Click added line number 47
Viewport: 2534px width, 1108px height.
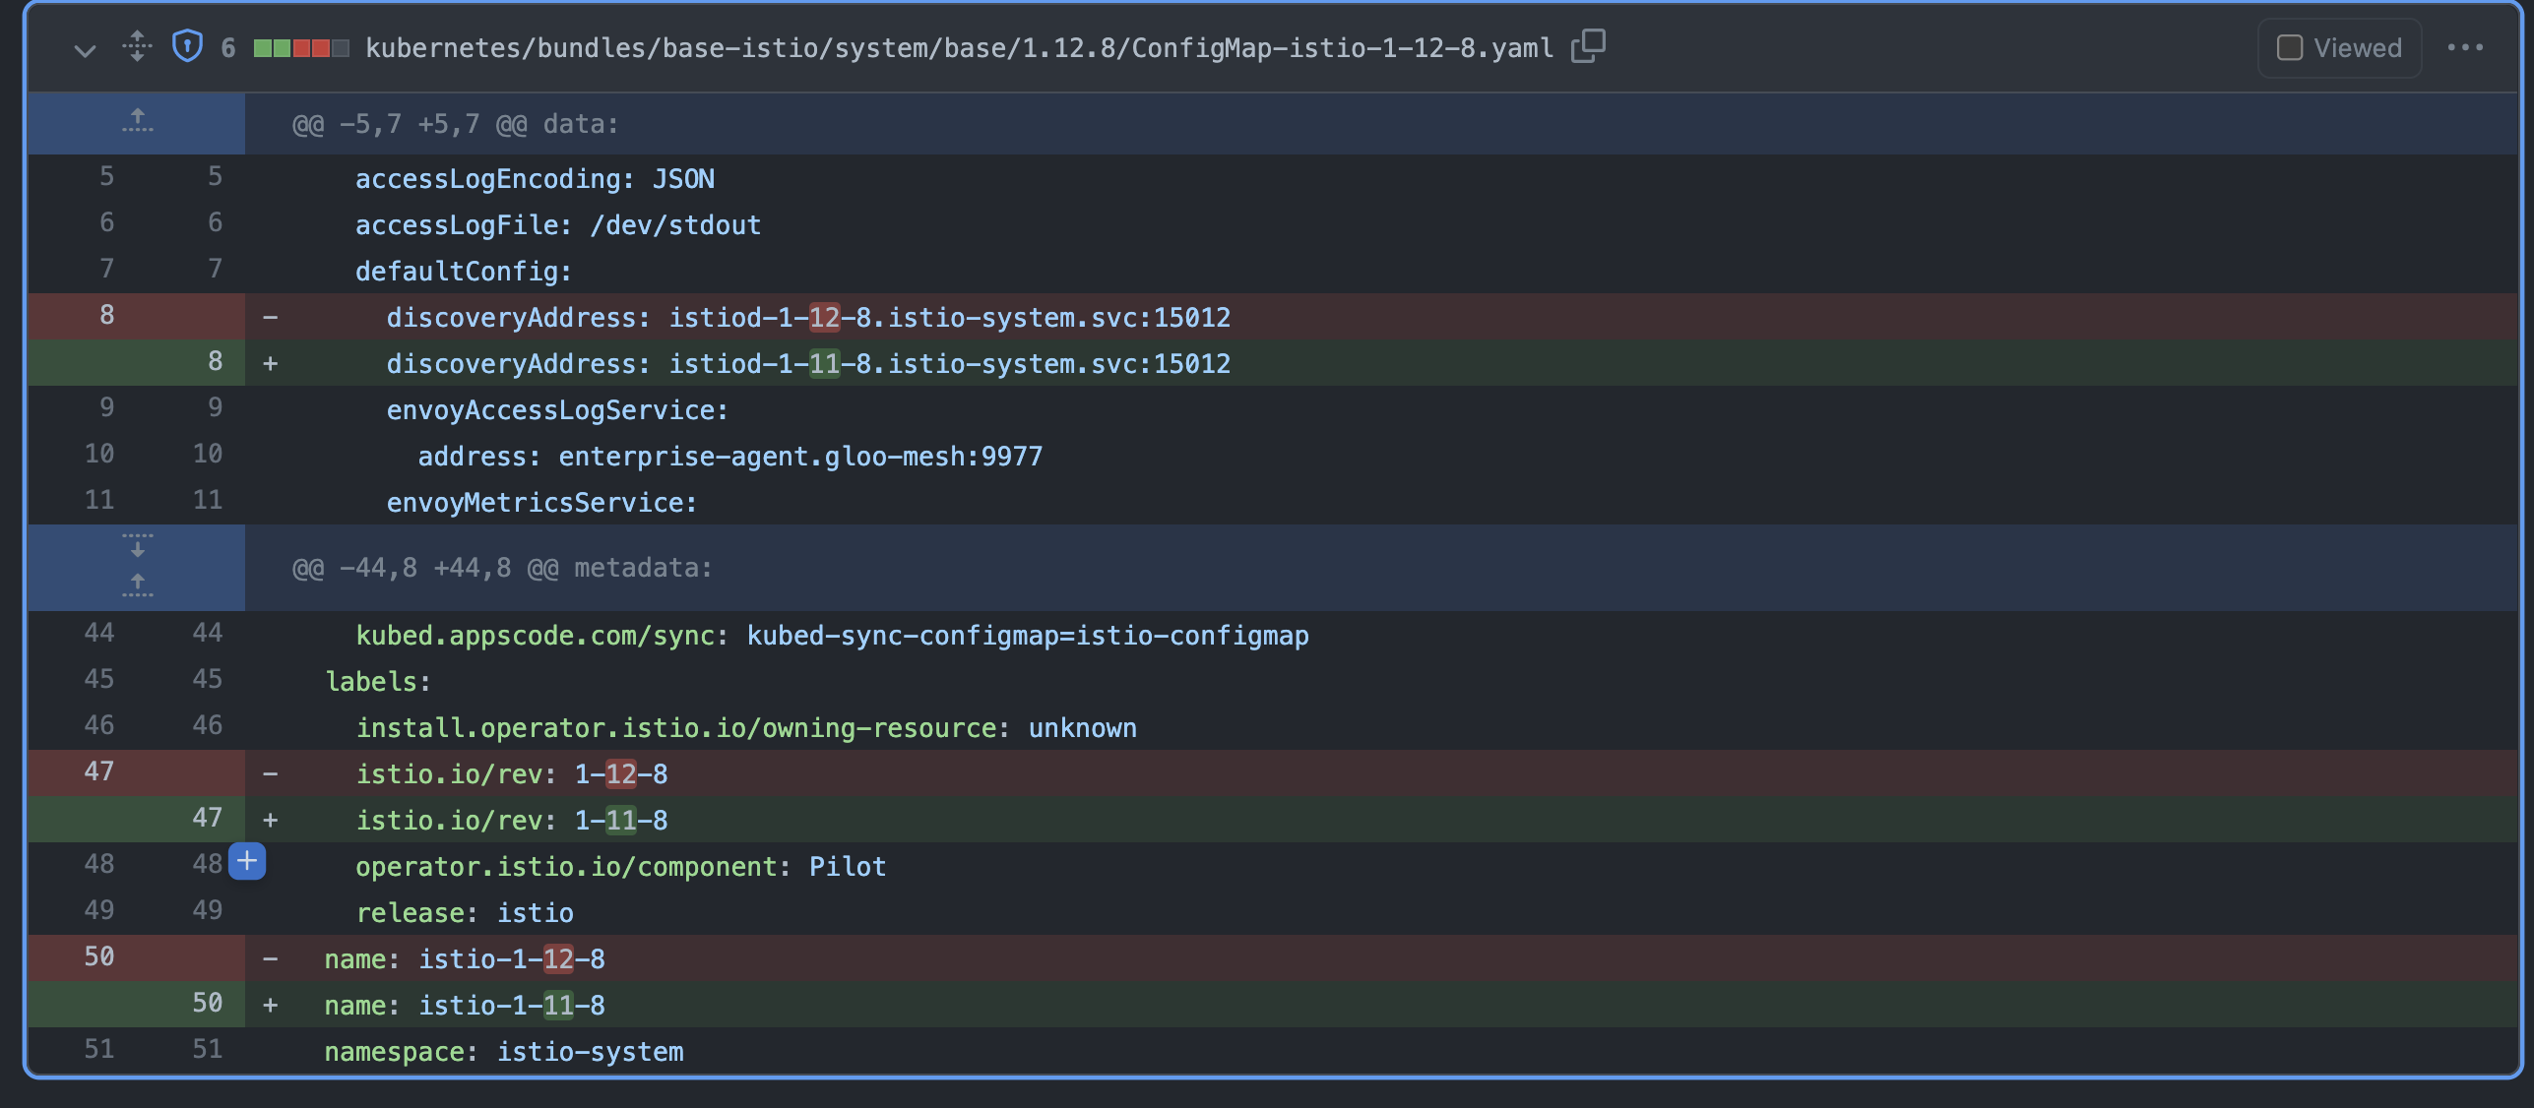[207, 818]
